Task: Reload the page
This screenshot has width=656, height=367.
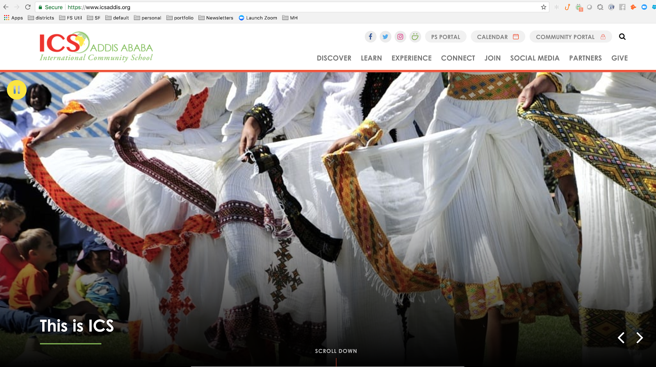Action: point(28,7)
